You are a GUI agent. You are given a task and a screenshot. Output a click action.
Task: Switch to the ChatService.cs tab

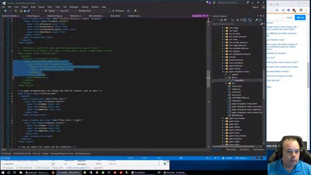(x=134, y=16)
